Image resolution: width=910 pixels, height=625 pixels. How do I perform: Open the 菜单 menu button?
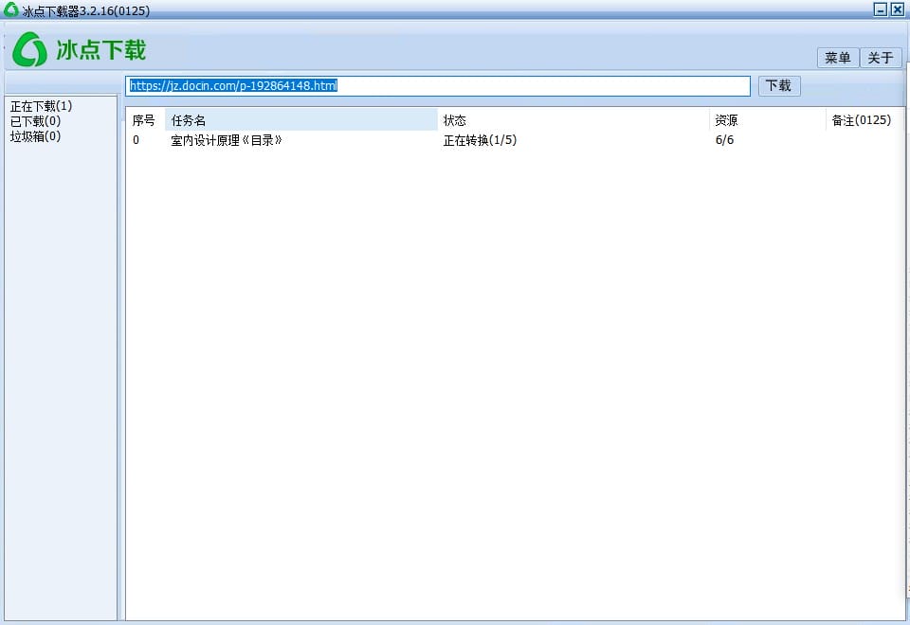click(837, 58)
